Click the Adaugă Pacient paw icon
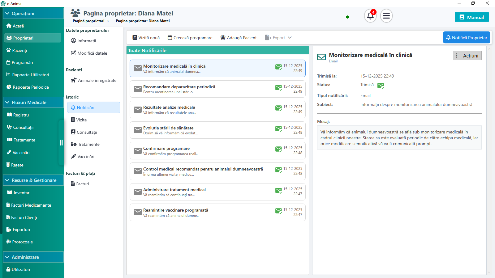Viewport: 495px width, 278px height. 223,38
